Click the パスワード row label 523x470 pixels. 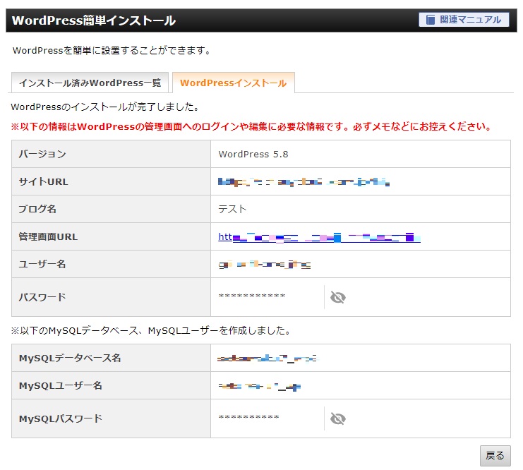pyautogui.click(x=42, y=297)
